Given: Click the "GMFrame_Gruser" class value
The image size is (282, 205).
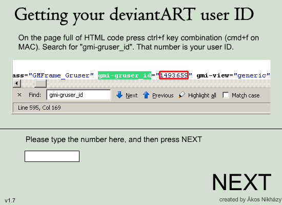Looking at the screenshot, I should click(61, 75).
